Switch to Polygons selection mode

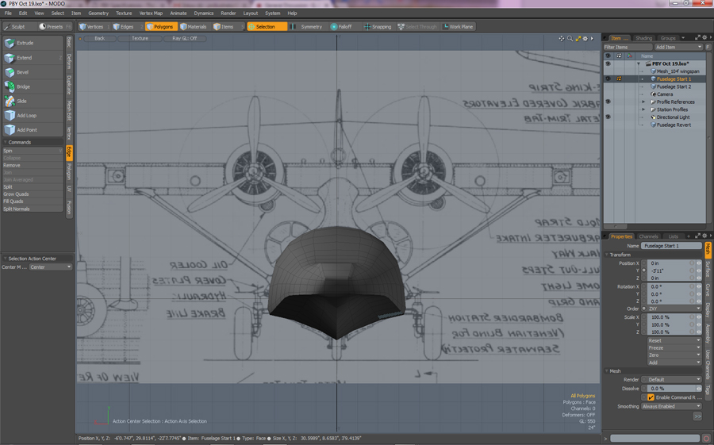click(x=162, y=26)
